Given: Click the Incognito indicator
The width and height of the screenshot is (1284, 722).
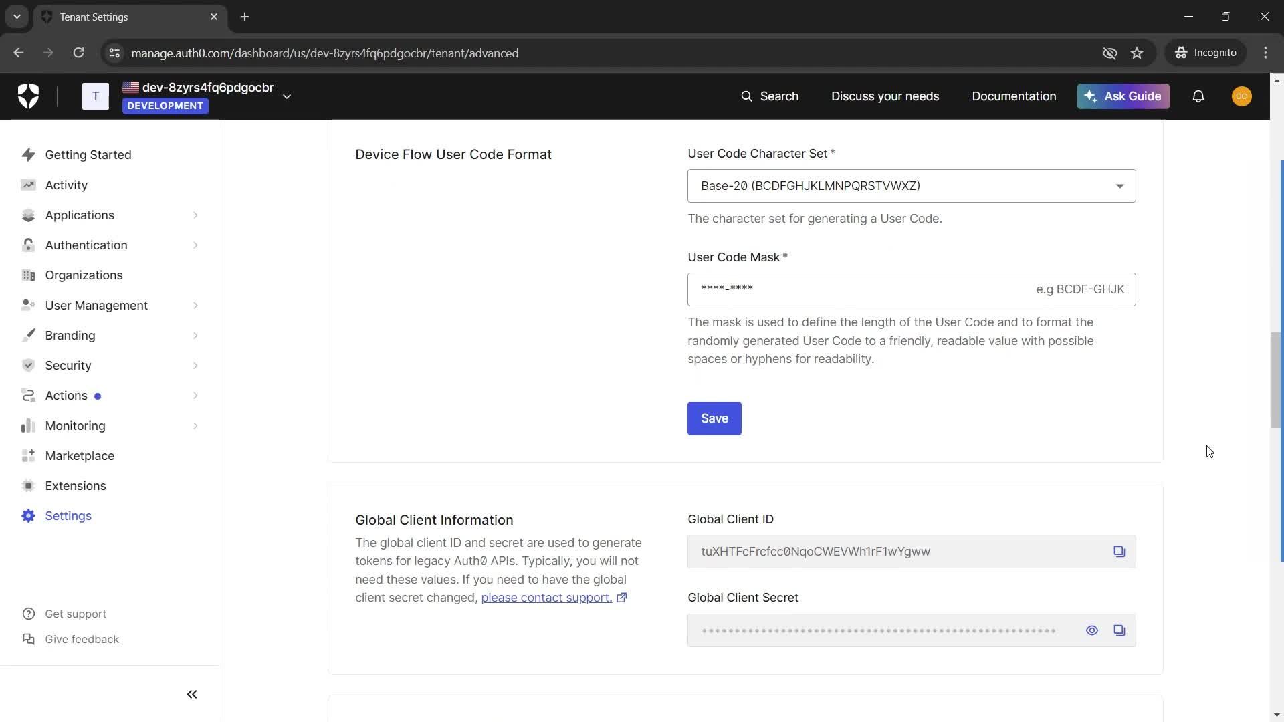Looking at the screenshot, I should pyautogui.click(x=1206, y=53).
